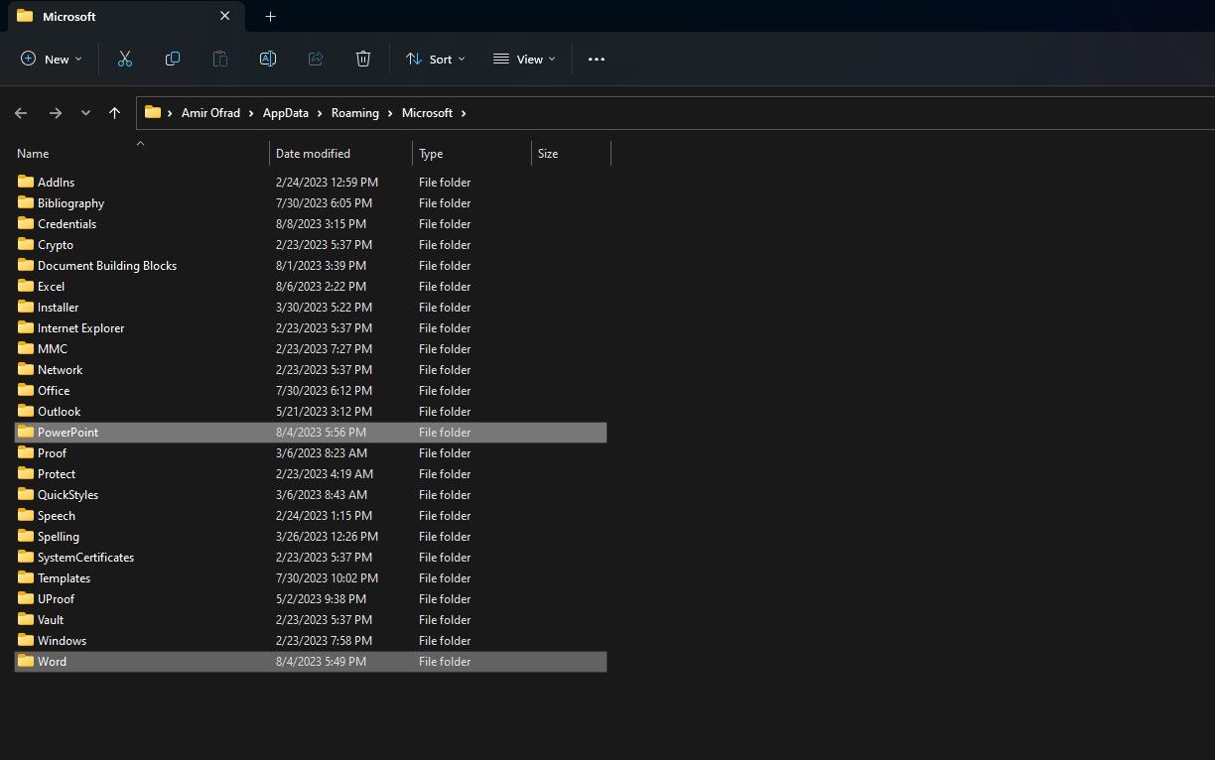Viewport: 1215px width, 760px height.
Task: Cut the selected folders
Action: (125, 59)
